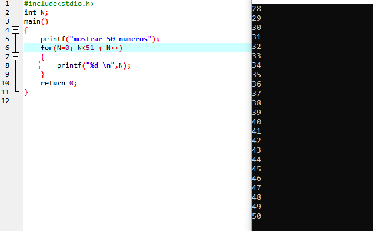Screen dimensions: 373x231
Task: Click output value 50 in console
Action: [x=257, y=216]
